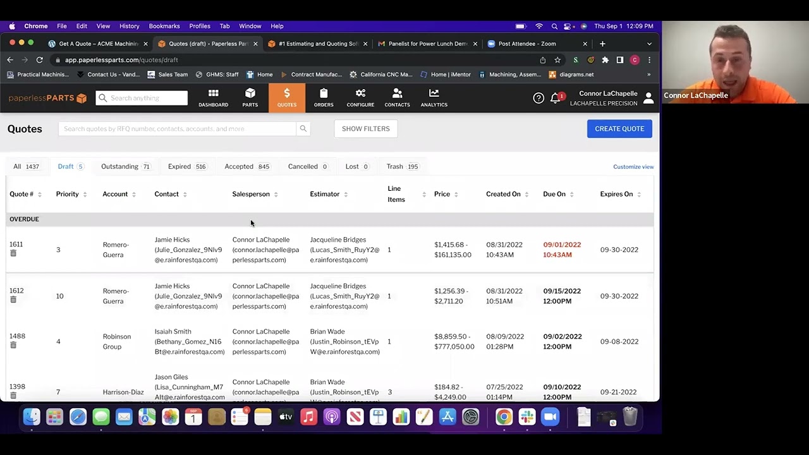Screen dimensions: 809x455
Task: Open Chrome three-dot menu
Action: 649,60
